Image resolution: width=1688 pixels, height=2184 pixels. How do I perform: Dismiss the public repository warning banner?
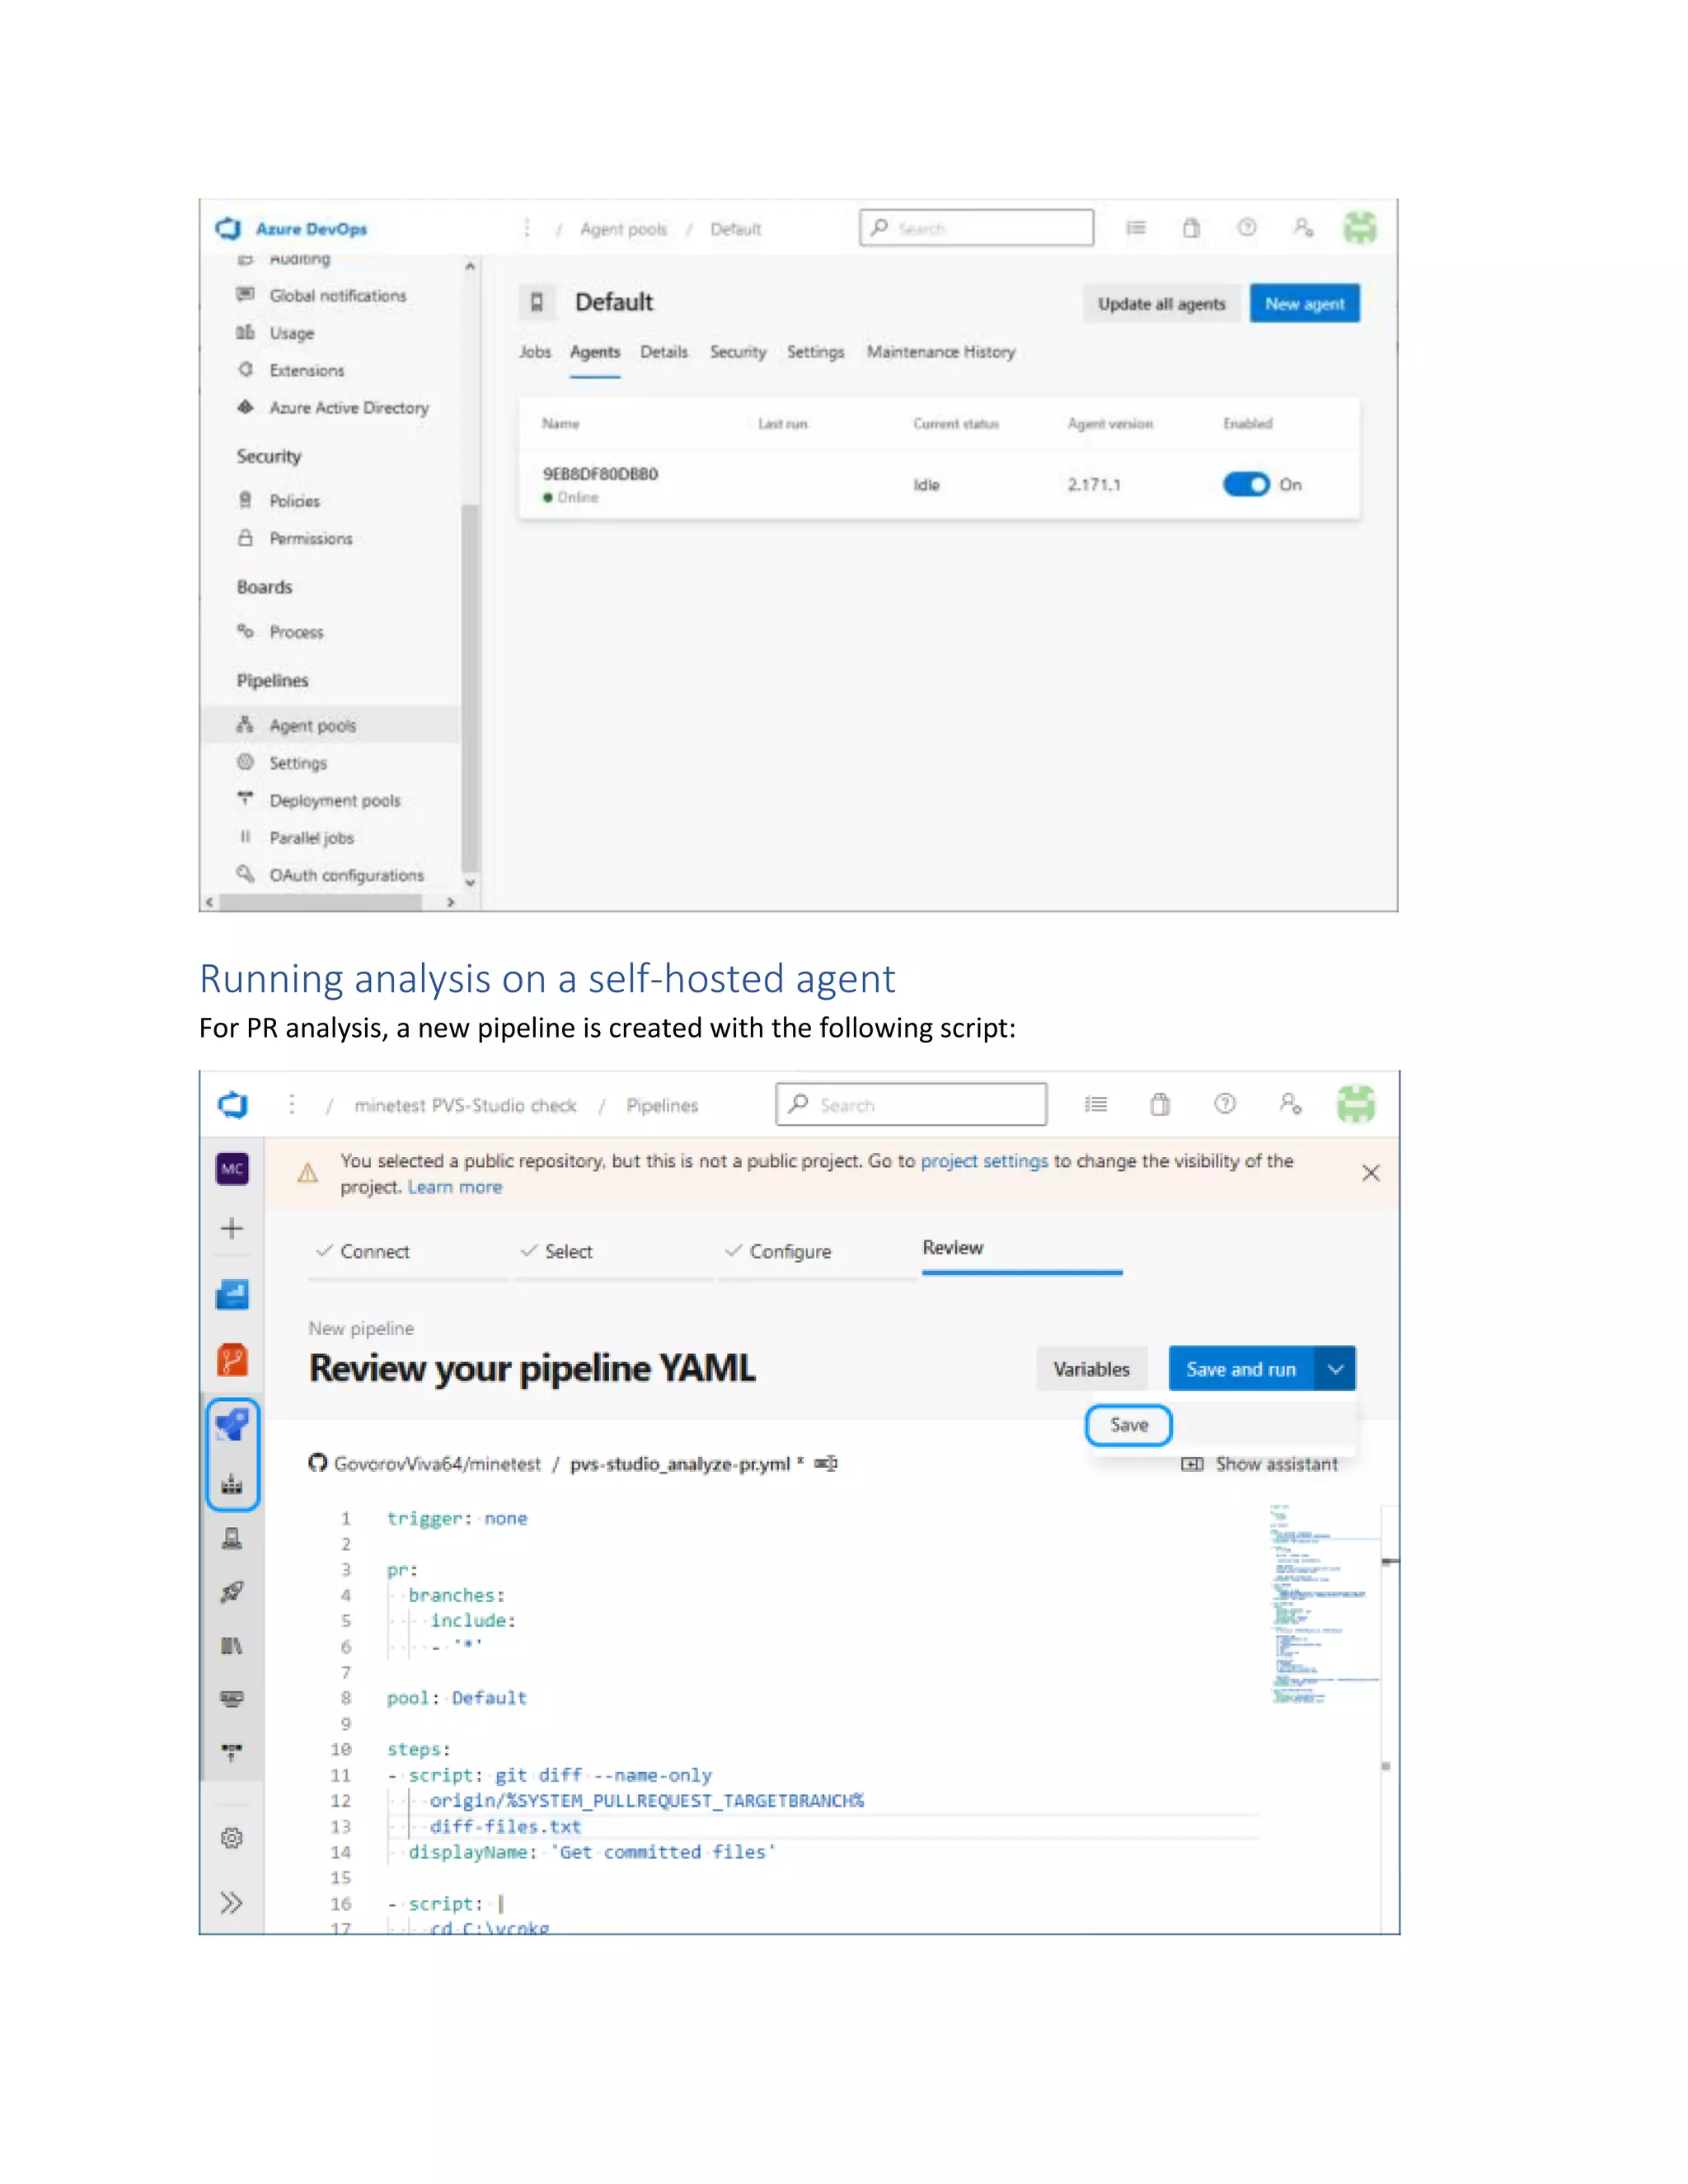pyautogui.click(x=1371, y=1173)
